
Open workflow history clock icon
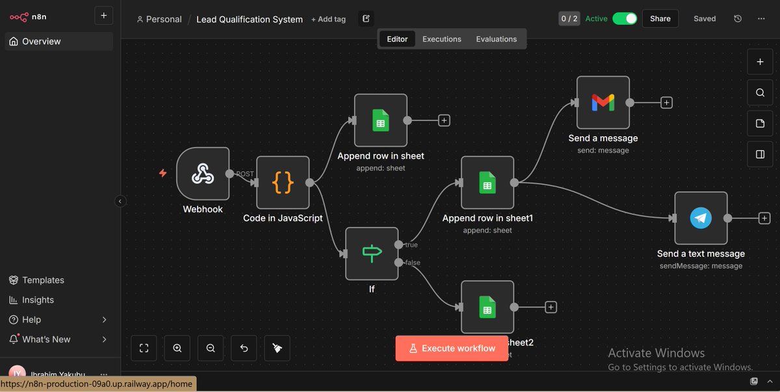tap(738, 19)
